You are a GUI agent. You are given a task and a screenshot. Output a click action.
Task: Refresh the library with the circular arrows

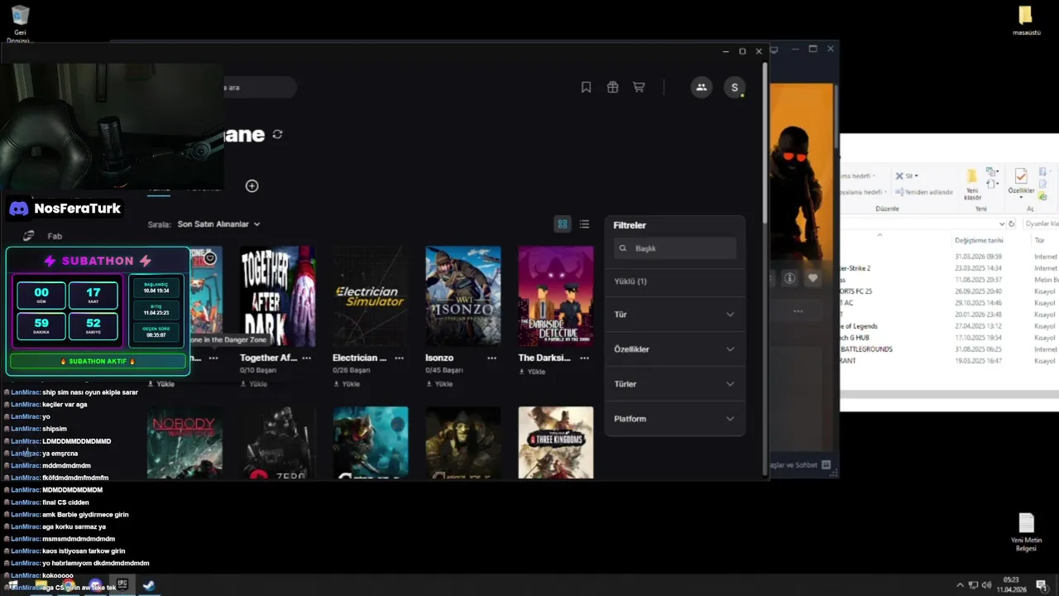click(x=277, y=134)
